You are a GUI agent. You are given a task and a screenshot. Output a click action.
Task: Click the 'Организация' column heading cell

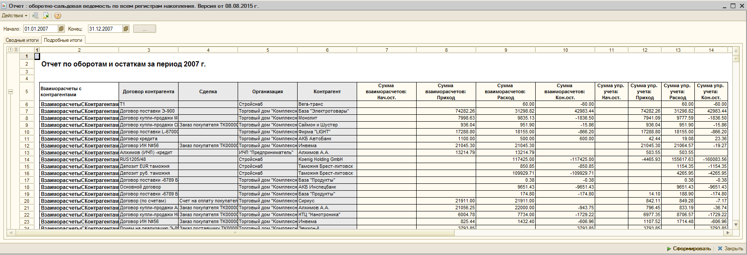click(x=267, y=91)
